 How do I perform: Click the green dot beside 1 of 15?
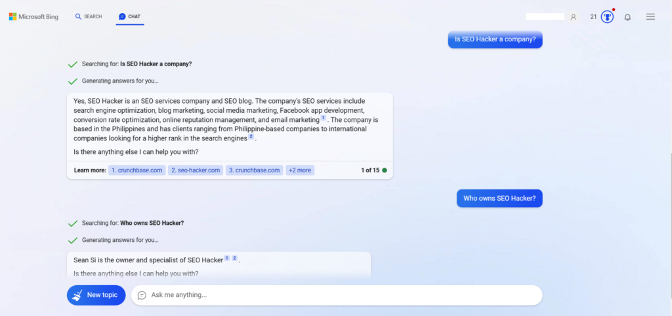[x=385, y=170]
